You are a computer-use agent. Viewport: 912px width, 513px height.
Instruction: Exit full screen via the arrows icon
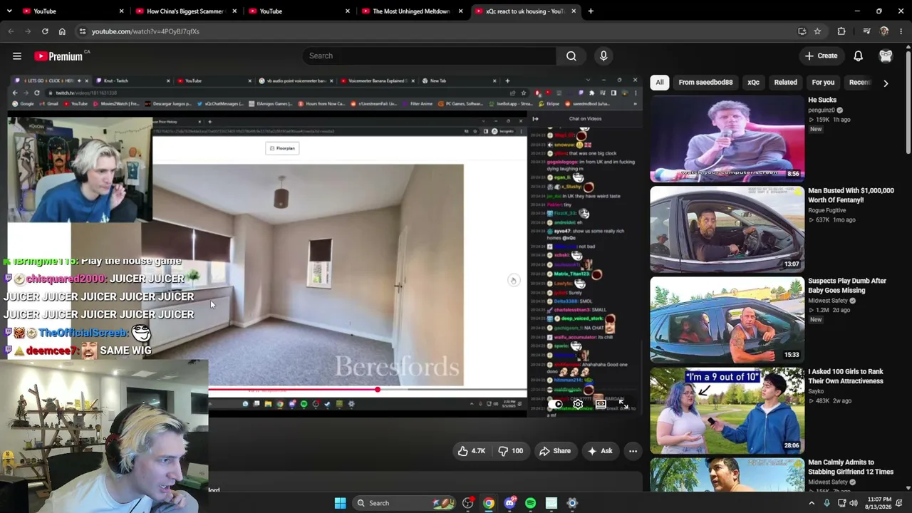point(623,405)
